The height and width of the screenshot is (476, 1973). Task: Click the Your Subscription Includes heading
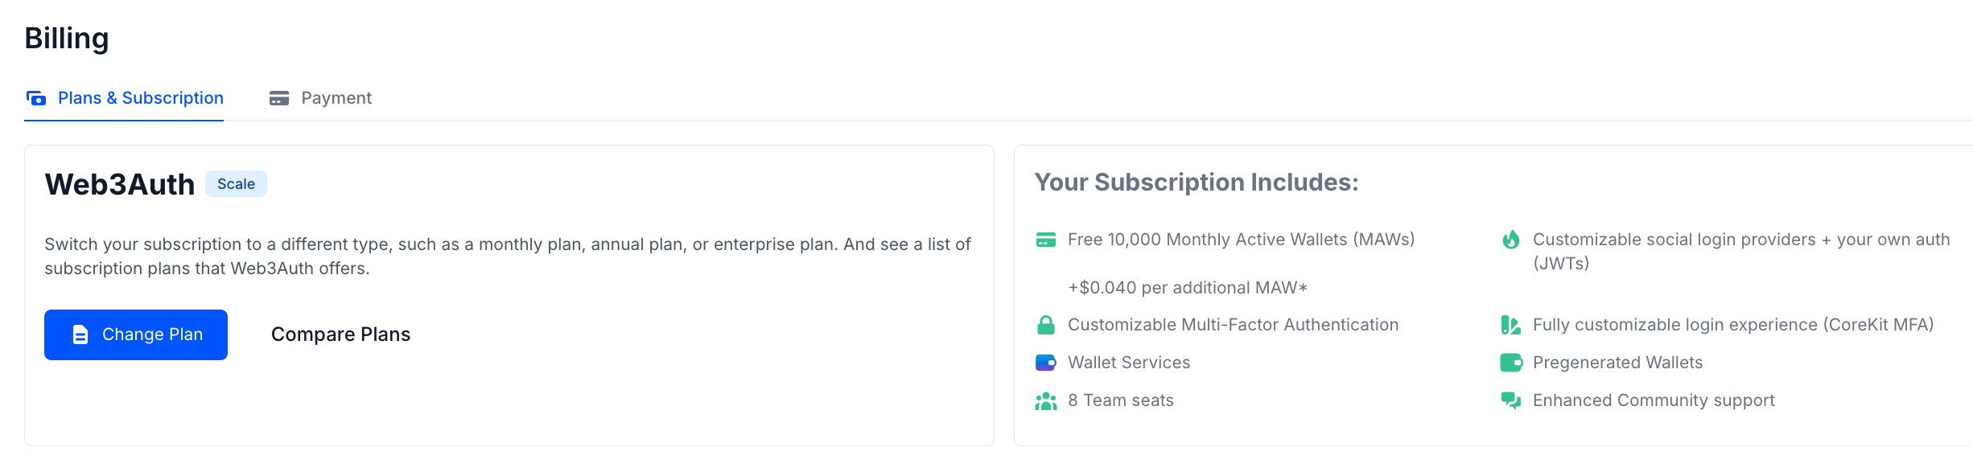click(1197, 183)
